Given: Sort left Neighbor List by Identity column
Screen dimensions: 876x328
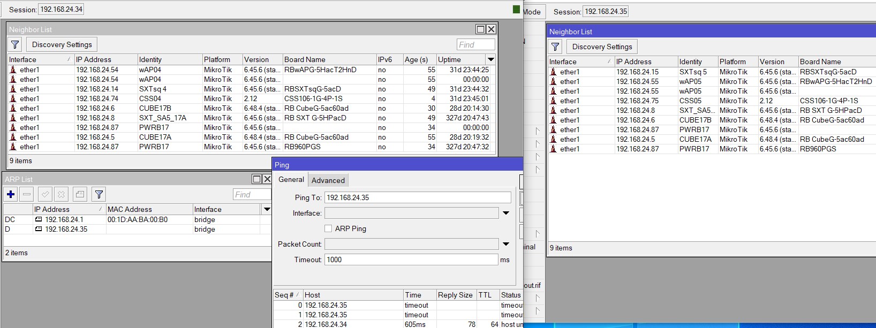Looking at the screenshot, I should point(169,59).
